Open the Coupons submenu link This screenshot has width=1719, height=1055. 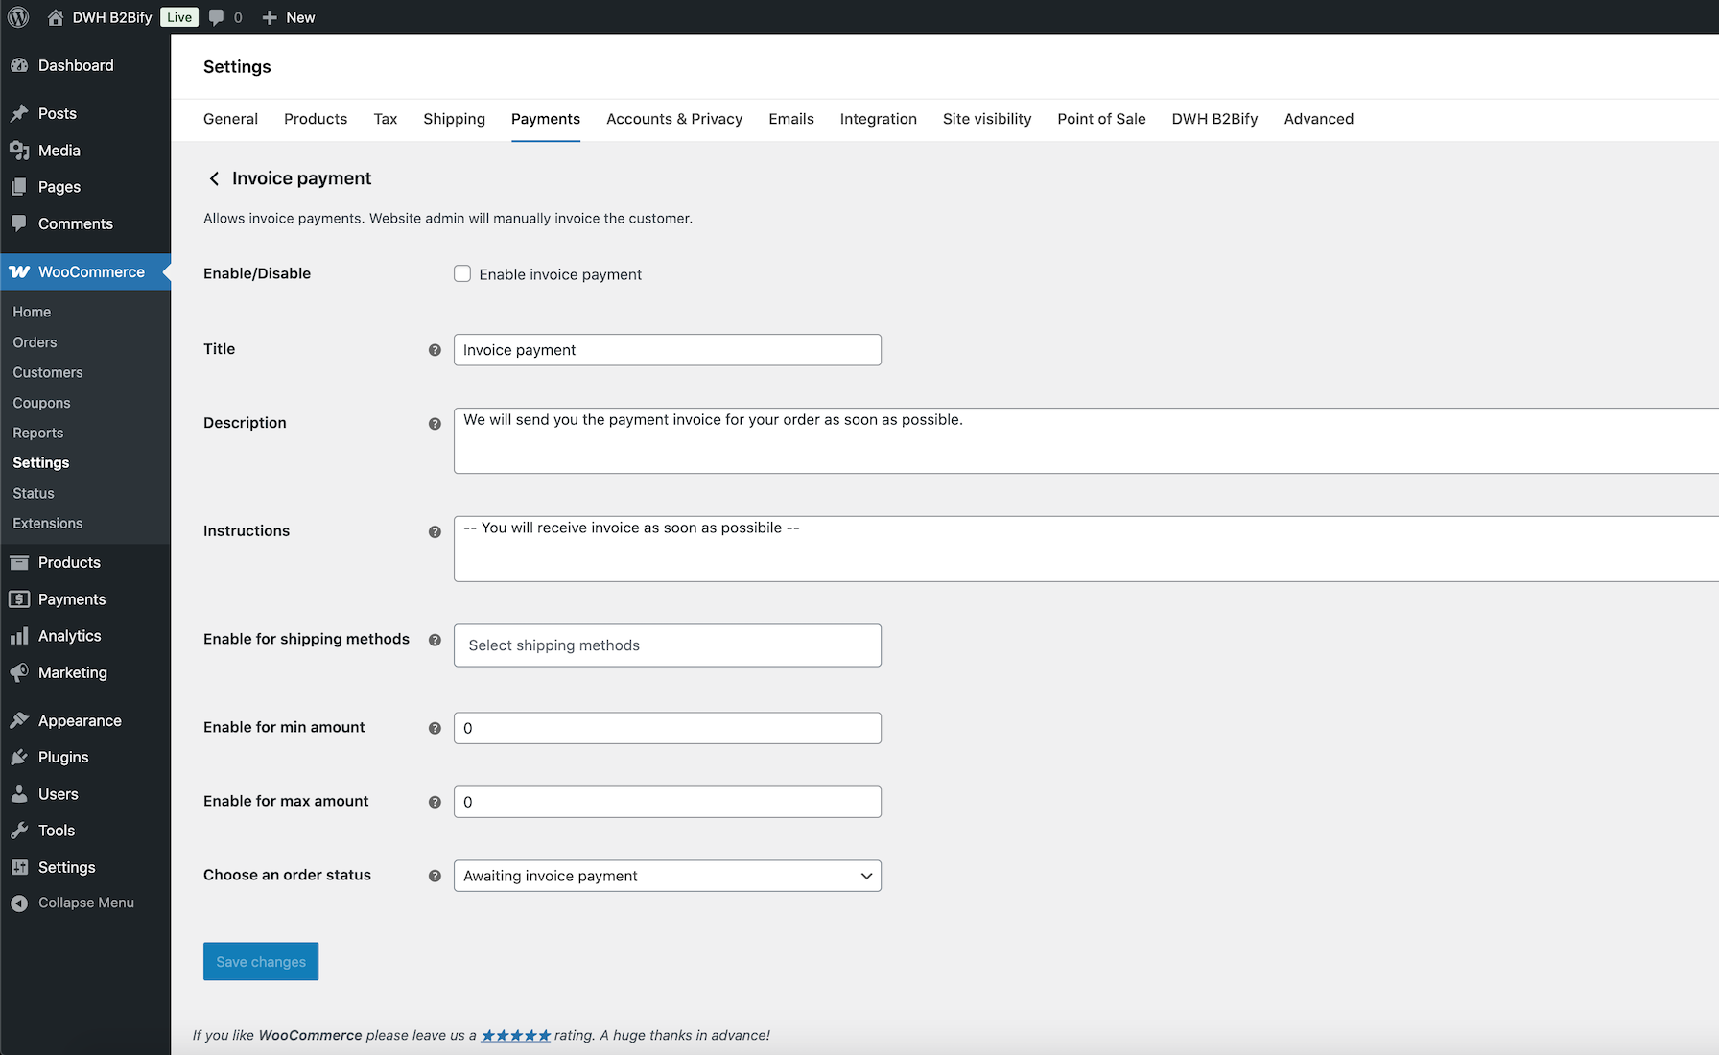(x=41, y=403)
